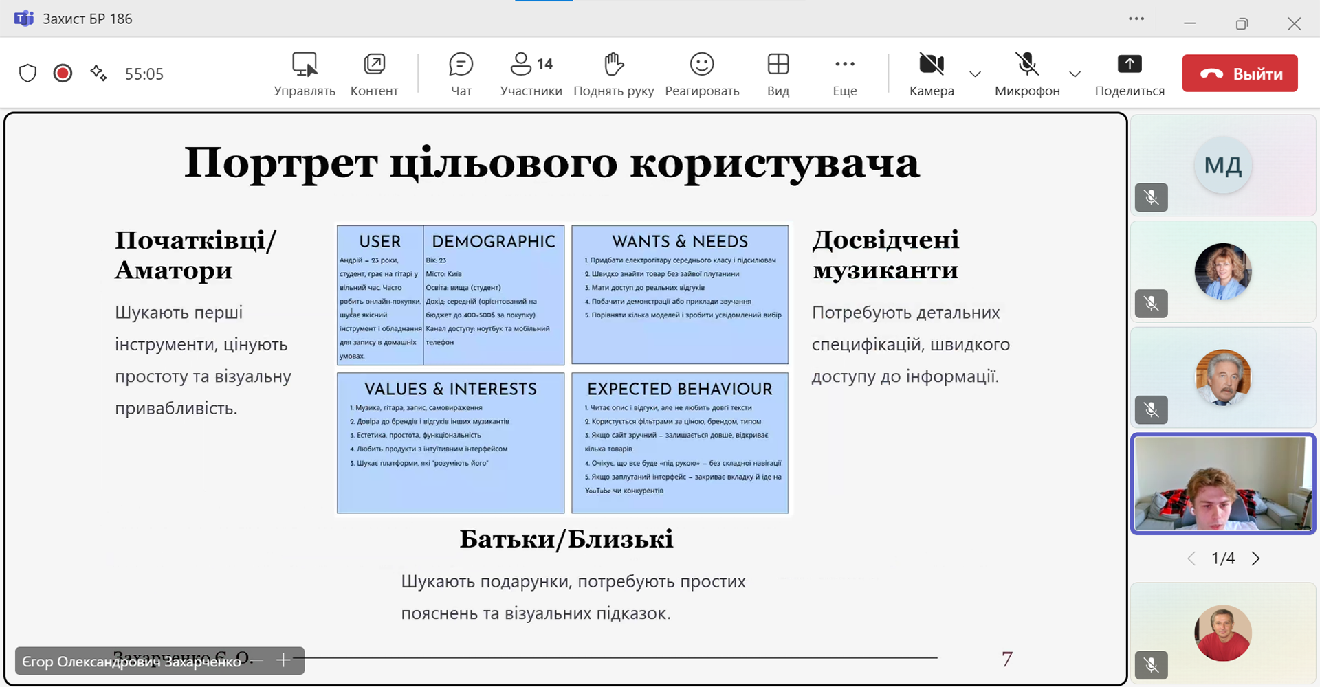Click the МД participant avatar tile

pos(1222,166)
